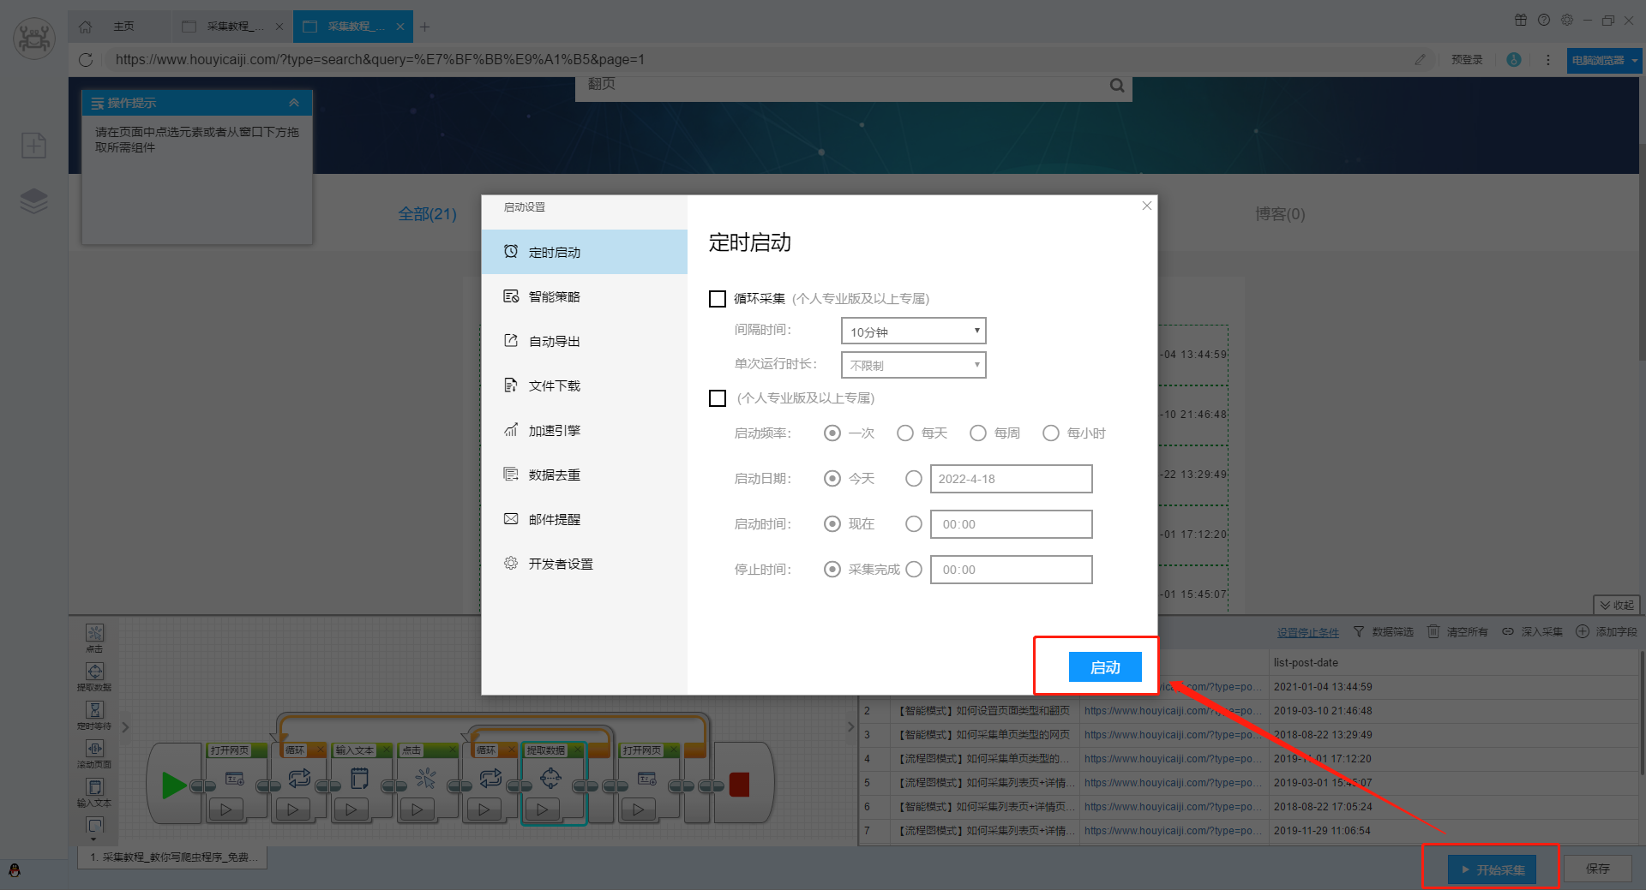This screenshot has height=890, width=1646.
Task: Tick the checkbox above 启动频率
Action: click(718, 398)
